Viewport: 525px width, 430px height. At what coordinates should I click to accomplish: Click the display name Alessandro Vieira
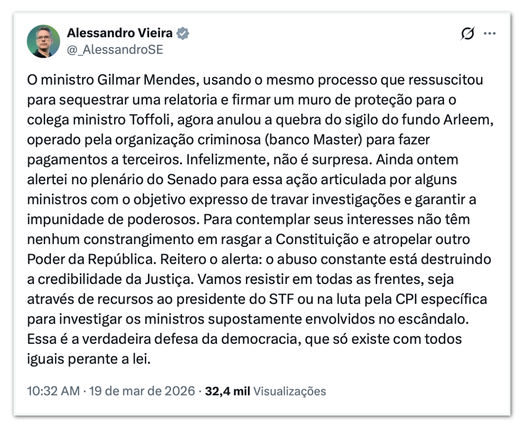coord(120,33)
